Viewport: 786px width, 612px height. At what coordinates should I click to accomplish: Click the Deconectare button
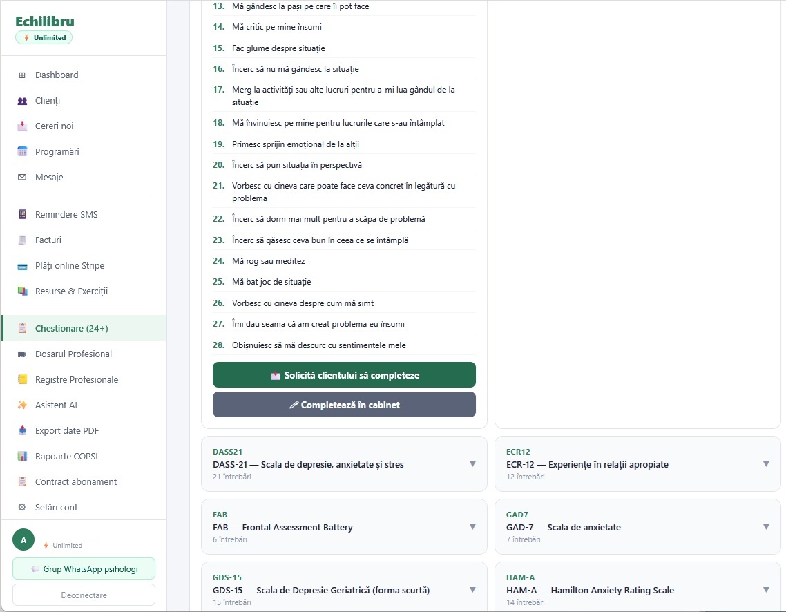point(84,595)
